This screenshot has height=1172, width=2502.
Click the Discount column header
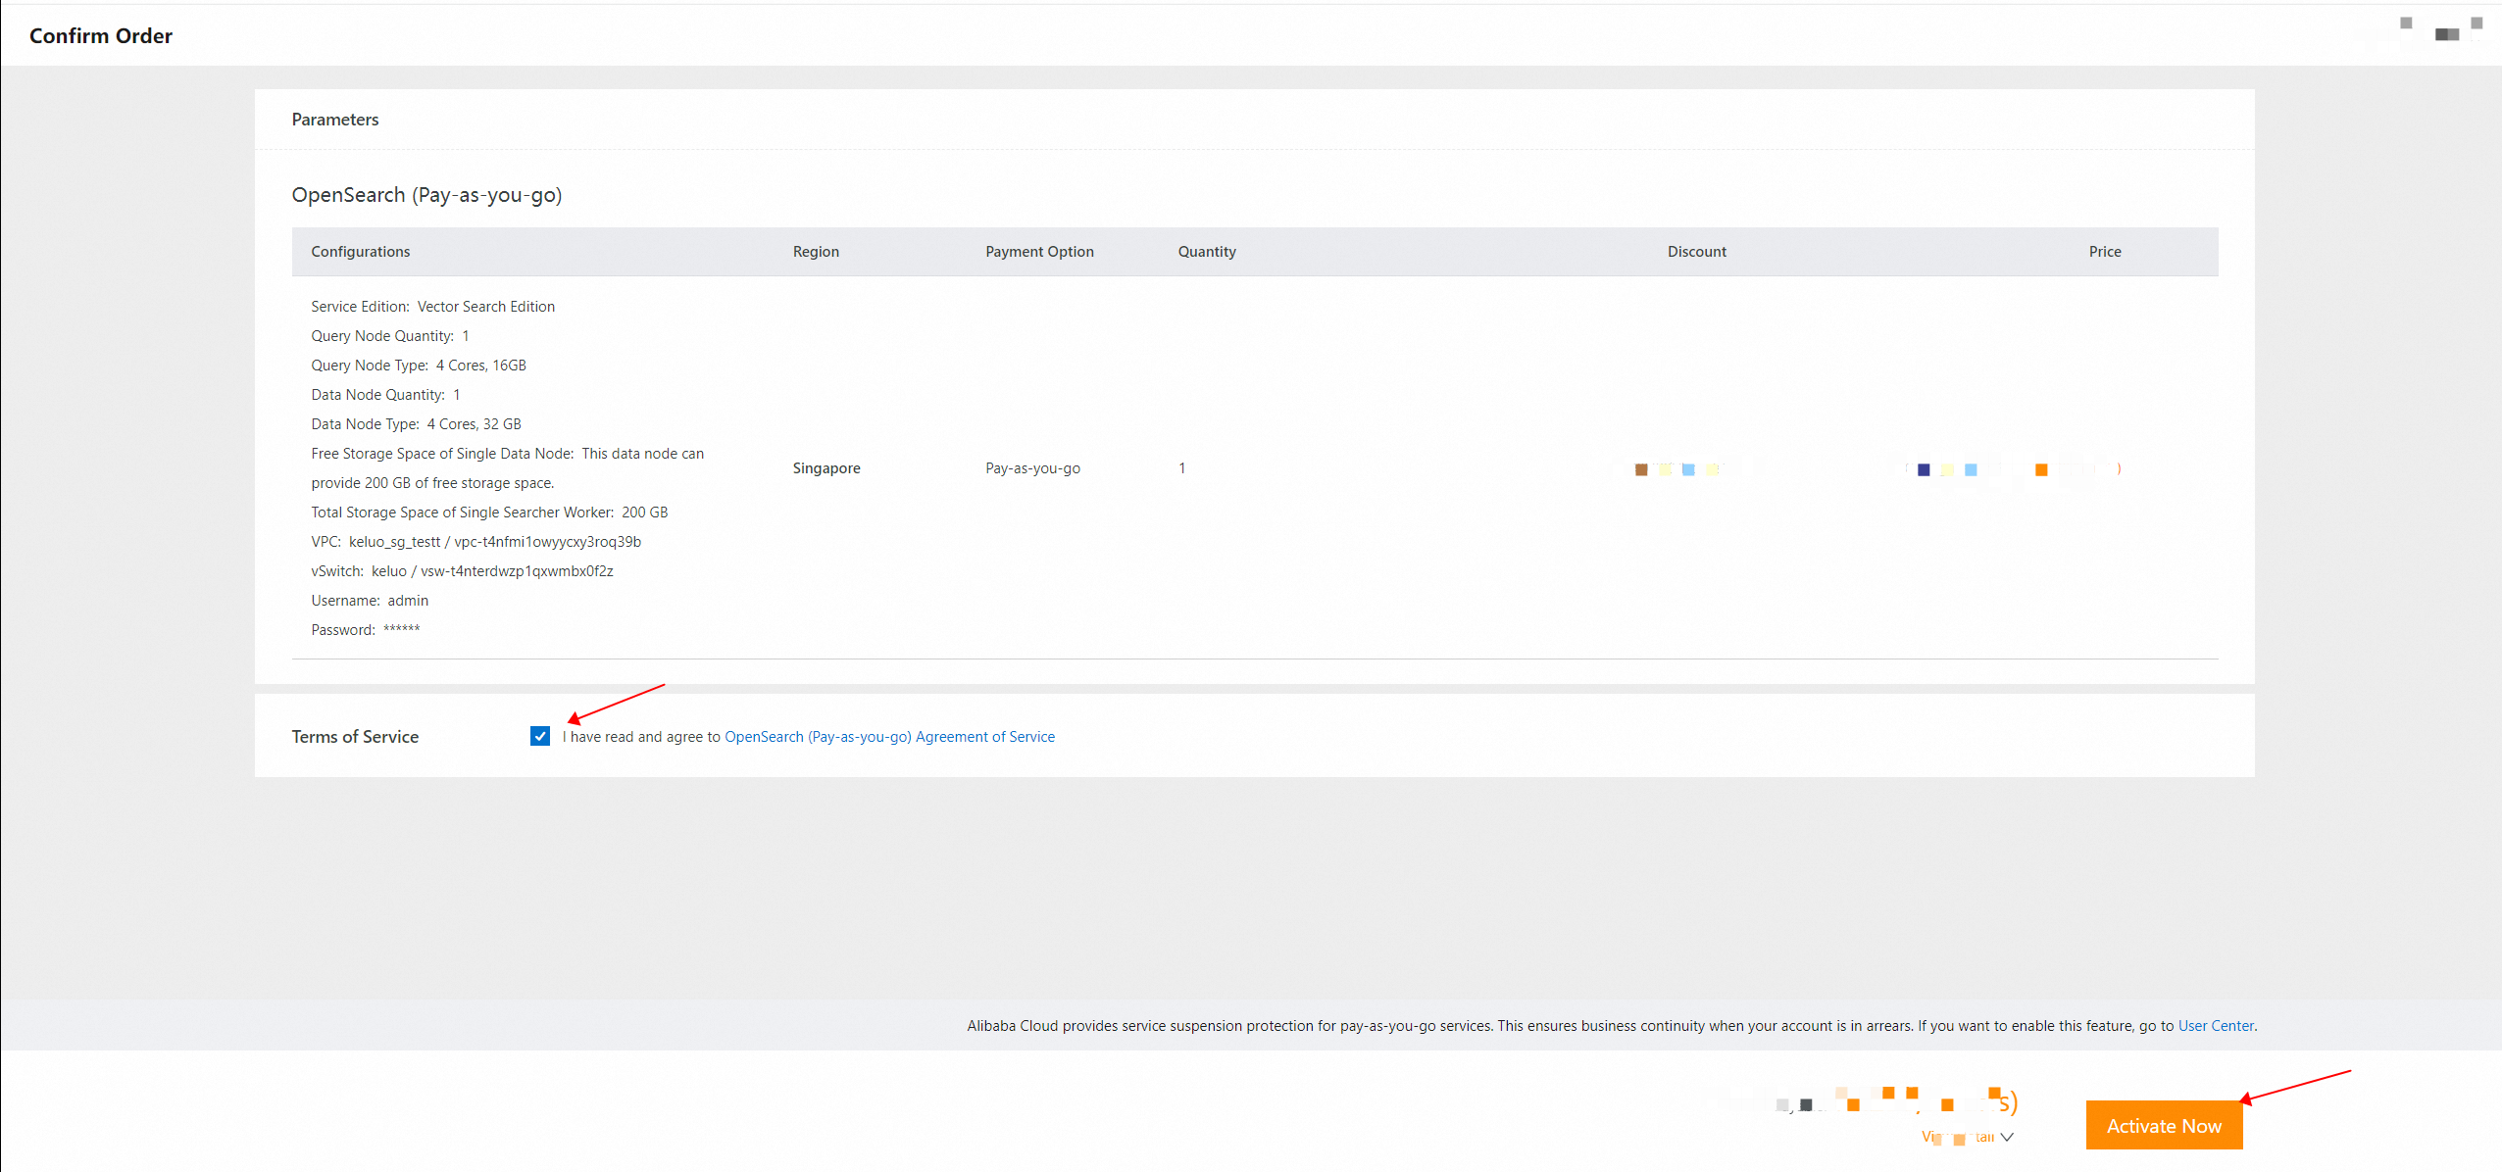1696,252
